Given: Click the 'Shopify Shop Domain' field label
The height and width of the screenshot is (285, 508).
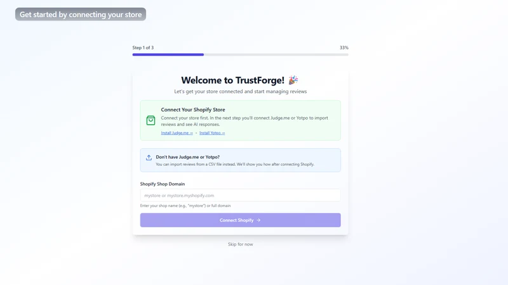Looking at the screenshot, I should pos(163,184).
